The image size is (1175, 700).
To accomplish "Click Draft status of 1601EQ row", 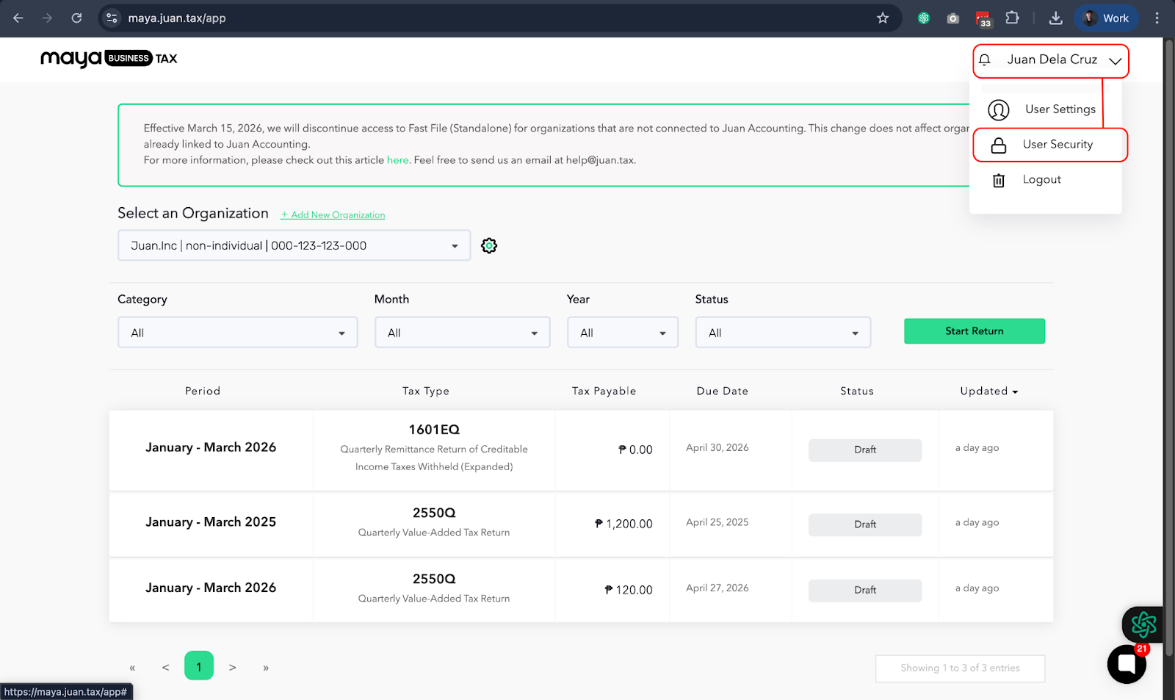I will click(865, 450).
